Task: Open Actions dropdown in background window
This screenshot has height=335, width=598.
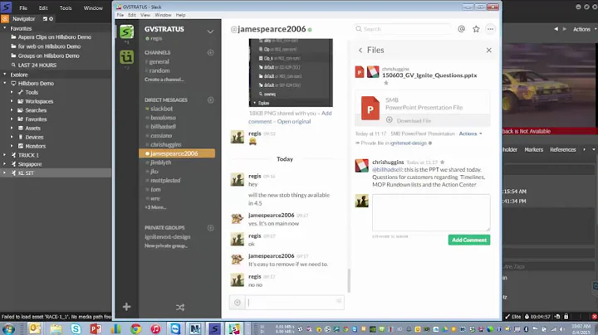Action: 584,29
